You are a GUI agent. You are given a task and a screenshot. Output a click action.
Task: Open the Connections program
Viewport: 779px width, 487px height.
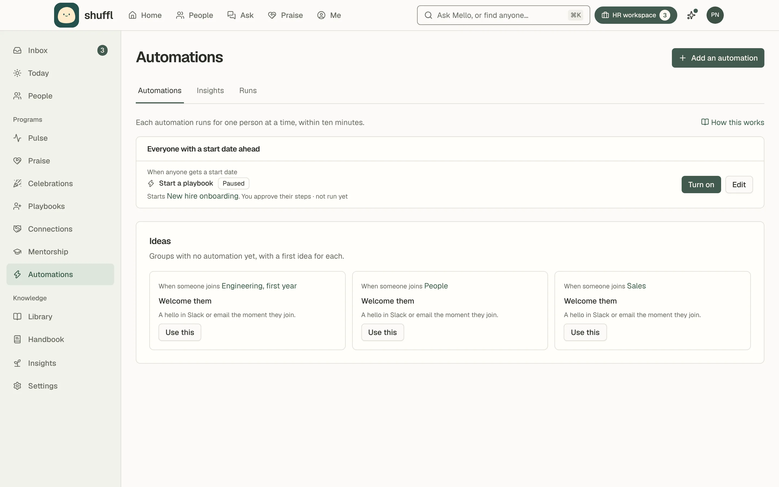pyautogui.click(x=60, y=229)
